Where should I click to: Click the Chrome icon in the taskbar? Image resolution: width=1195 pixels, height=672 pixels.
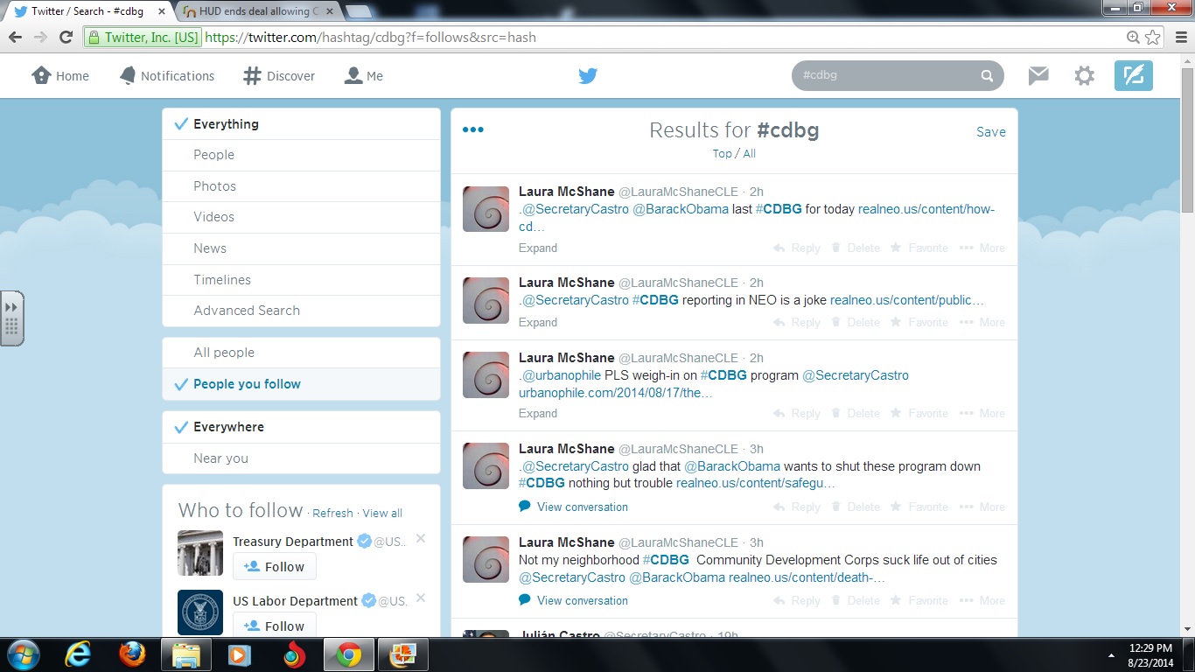click(x=349, y=654)
